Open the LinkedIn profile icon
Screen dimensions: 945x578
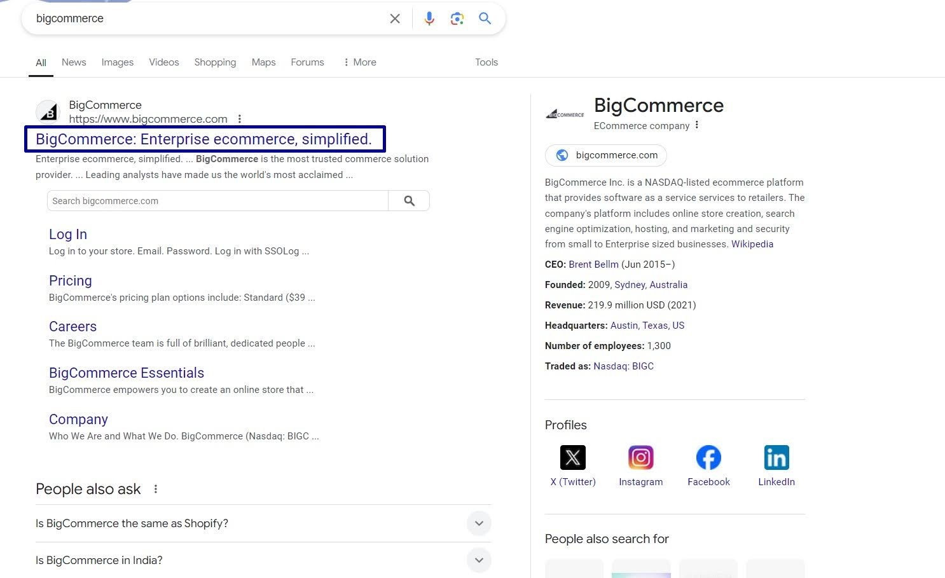tap(776, 457)
